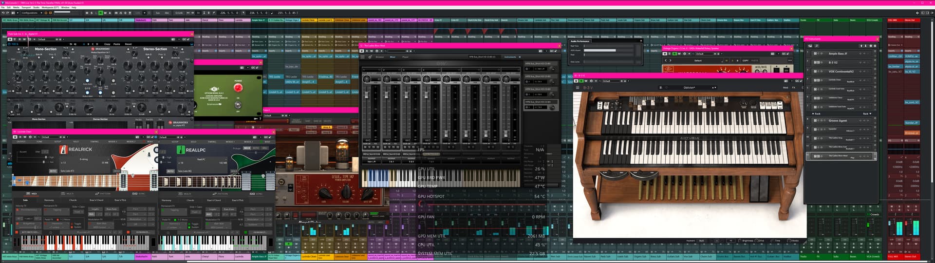Go to previous preset in Waterfall Rotary Speaker
The width and height of the screenshot is (935, 263).
(x=666, y=60)
